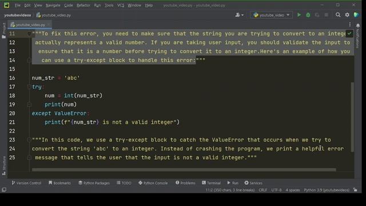Open the View menu
Screen dimensions: 366x206
(x=38, y=5)
